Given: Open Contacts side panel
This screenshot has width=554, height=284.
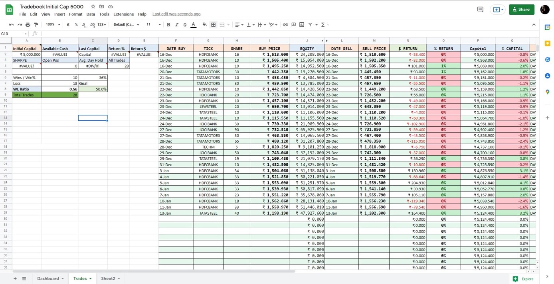Looking at the screenshot, I should (548, 76).
